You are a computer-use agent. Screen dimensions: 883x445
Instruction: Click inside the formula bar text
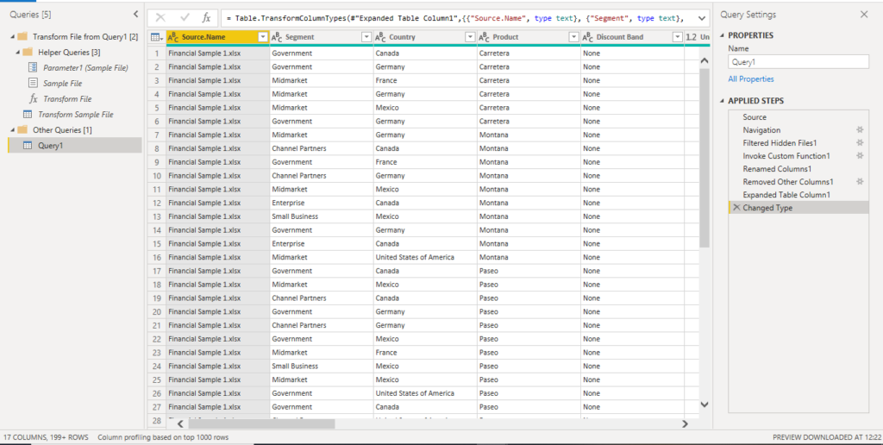[457, 18]
